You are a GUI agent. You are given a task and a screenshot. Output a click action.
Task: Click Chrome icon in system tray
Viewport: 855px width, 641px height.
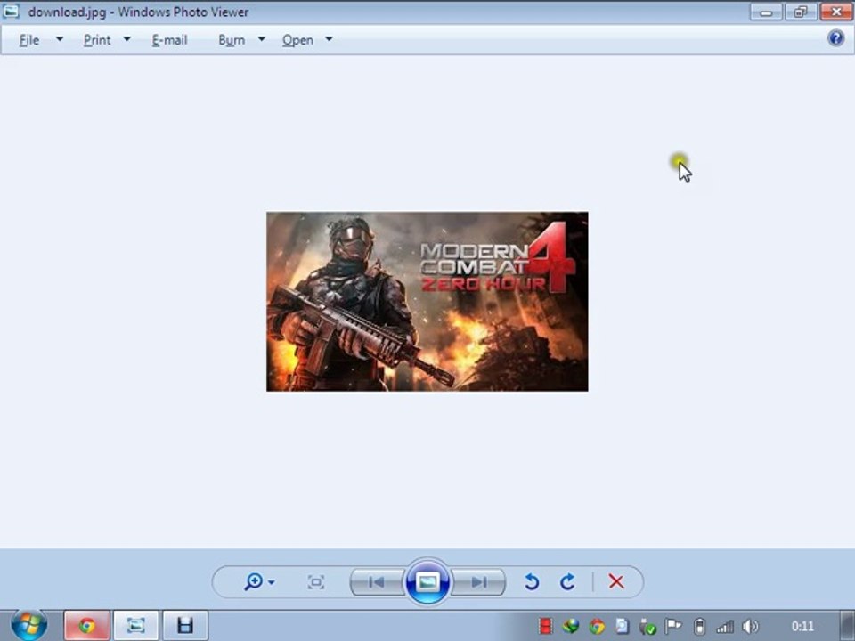597,626
